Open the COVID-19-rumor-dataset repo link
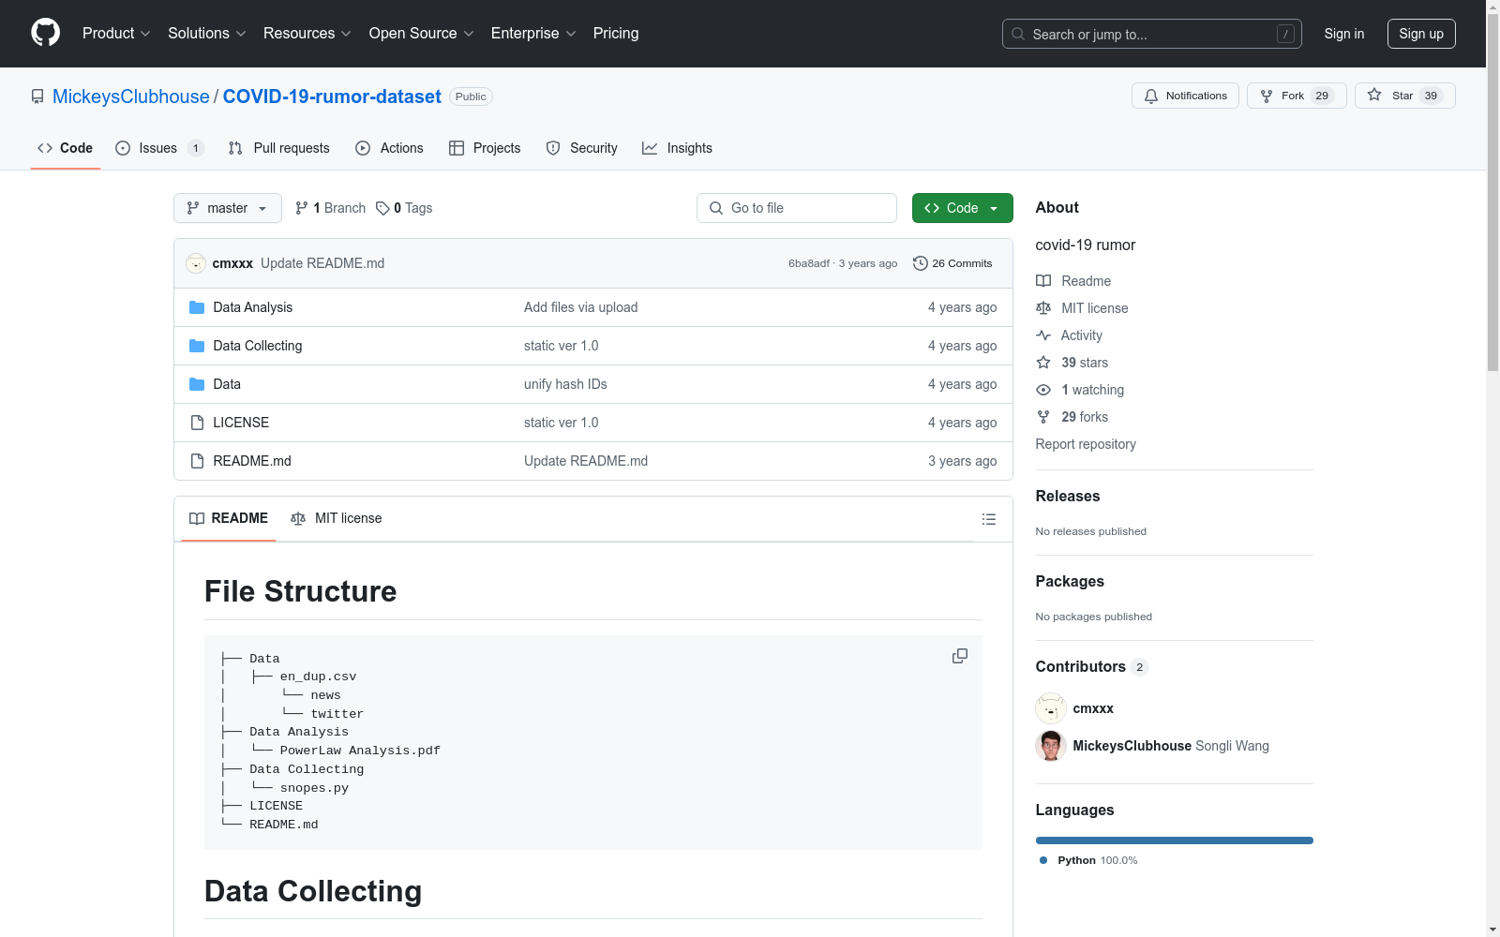 (x=332, y=97)
